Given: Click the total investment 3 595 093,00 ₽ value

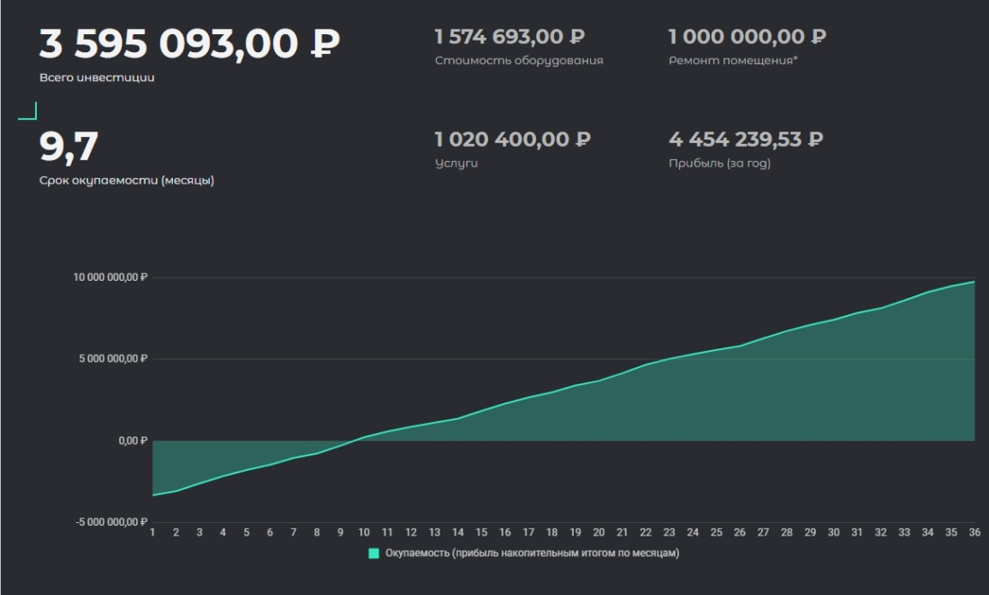Looking at the screenshot, I should click(x=189, y=42).
